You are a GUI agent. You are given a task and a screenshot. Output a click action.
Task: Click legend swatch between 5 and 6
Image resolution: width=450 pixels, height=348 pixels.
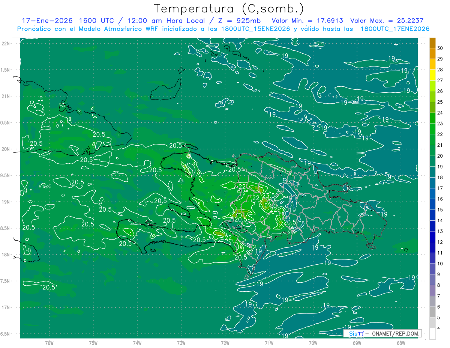click(x=432, y=312)
